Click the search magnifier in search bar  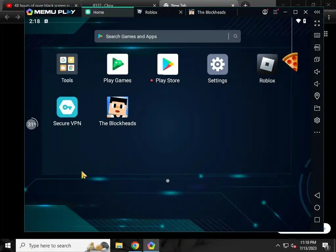coord(235,36)
